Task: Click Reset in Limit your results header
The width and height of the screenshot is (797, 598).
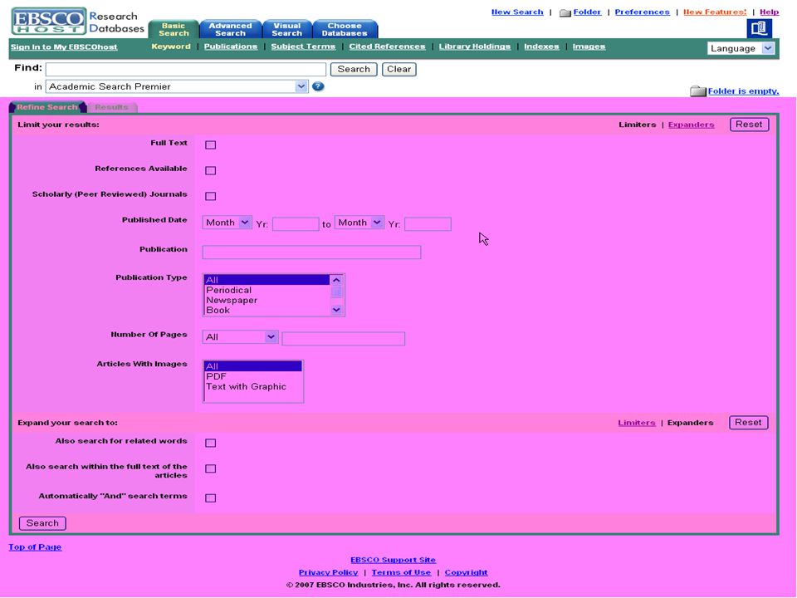Action: coord(749,125)
